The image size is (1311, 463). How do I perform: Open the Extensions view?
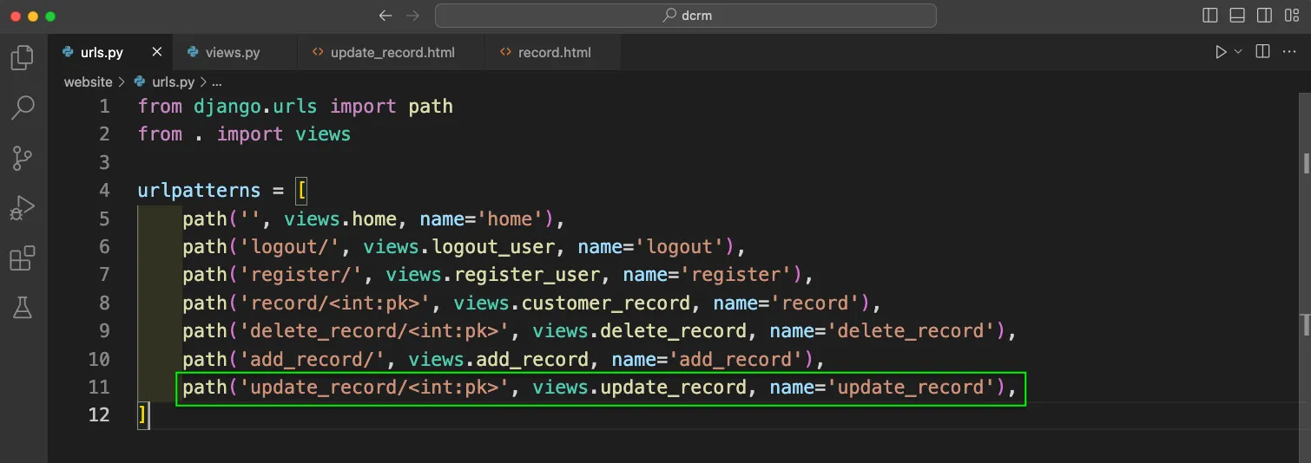(22, 258)
